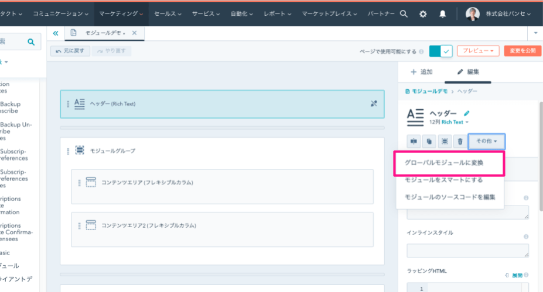Screen dimensions: 543x292
Task: Click the 変更を公開 button
Action: pos(522,51)
